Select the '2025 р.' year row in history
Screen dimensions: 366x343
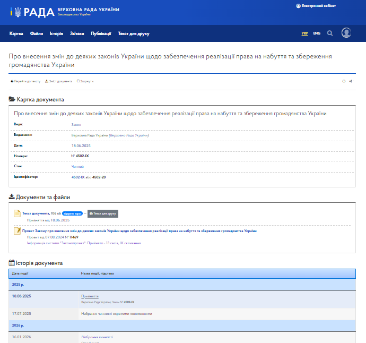tap(182, 285)
